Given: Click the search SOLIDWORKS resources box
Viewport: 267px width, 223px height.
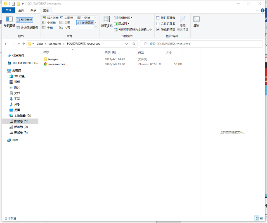Looking at the screenshot, I should coord(201,44).
